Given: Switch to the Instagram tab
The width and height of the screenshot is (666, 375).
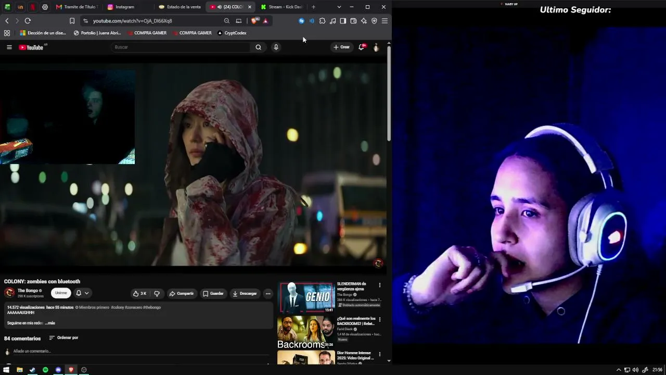Looking at the screenshot, I should tap(127, 7).
